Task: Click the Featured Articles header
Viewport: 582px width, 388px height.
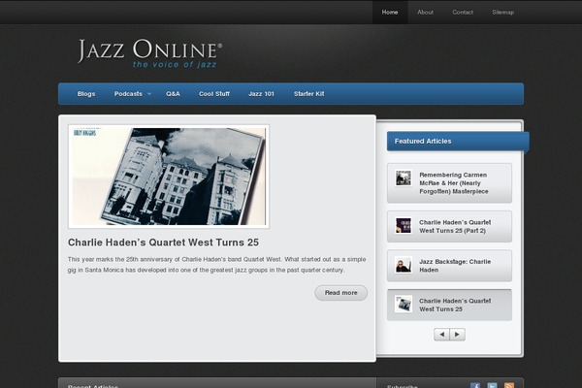Action: point(458,142)
